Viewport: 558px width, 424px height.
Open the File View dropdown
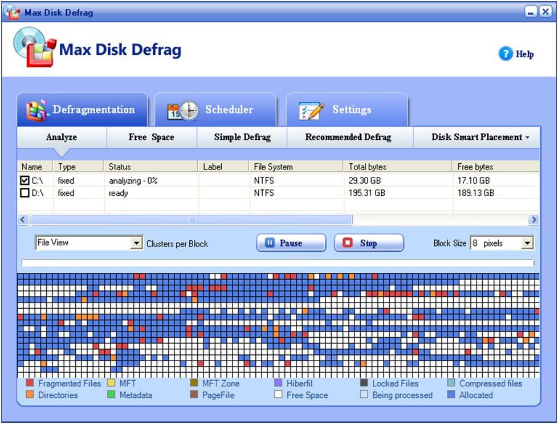pyautogui.click(x=136, y=243)
